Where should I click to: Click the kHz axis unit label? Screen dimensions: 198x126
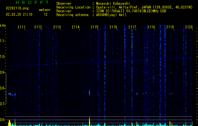coord(3,26)
